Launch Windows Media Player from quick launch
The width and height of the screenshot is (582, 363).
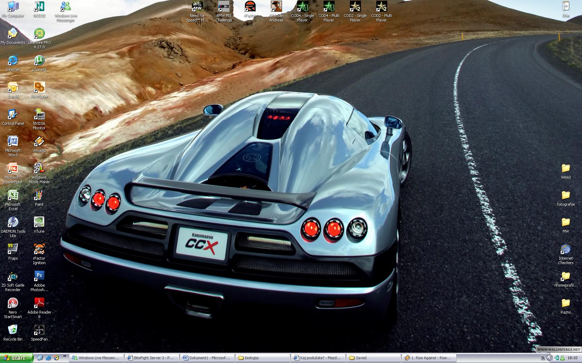[56, 358]
